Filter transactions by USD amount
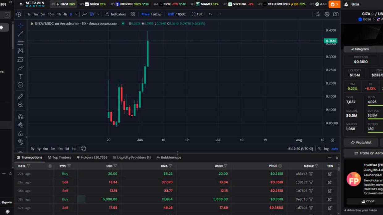 point(115,166)
